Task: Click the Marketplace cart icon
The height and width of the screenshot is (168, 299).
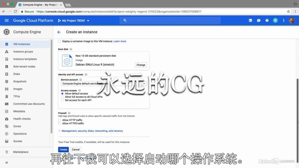Action: 7,152
